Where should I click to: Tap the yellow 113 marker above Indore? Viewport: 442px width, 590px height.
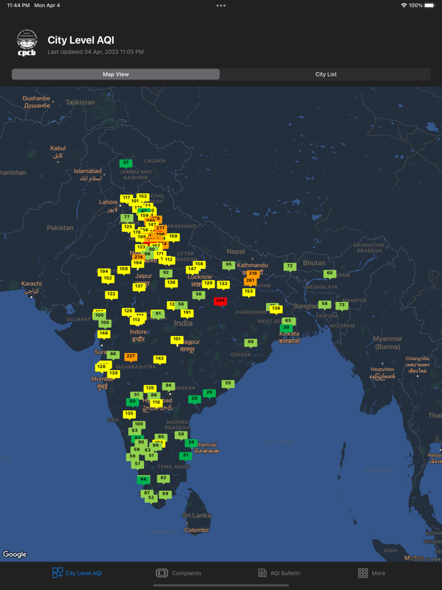click(136, 320)
